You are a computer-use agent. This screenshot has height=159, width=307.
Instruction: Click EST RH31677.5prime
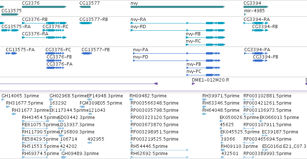pyautogui.click(x=8, y=107)
